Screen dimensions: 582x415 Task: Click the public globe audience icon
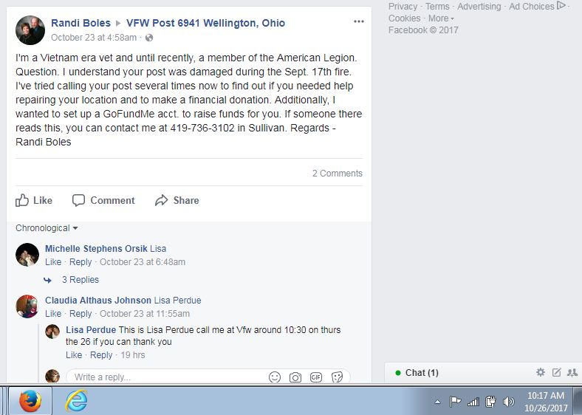(149, 38)
